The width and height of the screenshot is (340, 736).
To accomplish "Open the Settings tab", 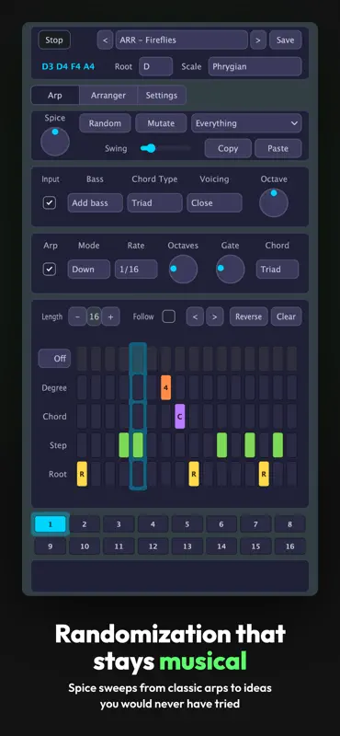I will tap(162, 96).
